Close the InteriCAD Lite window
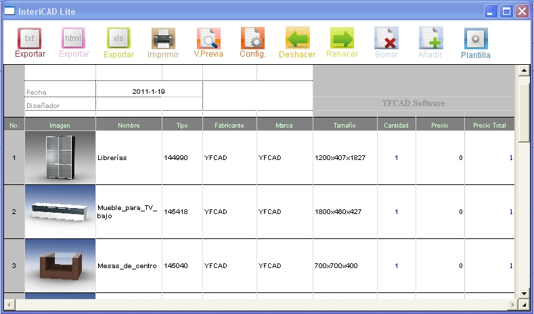The image size is (534, 314). [x=522, y=11]
